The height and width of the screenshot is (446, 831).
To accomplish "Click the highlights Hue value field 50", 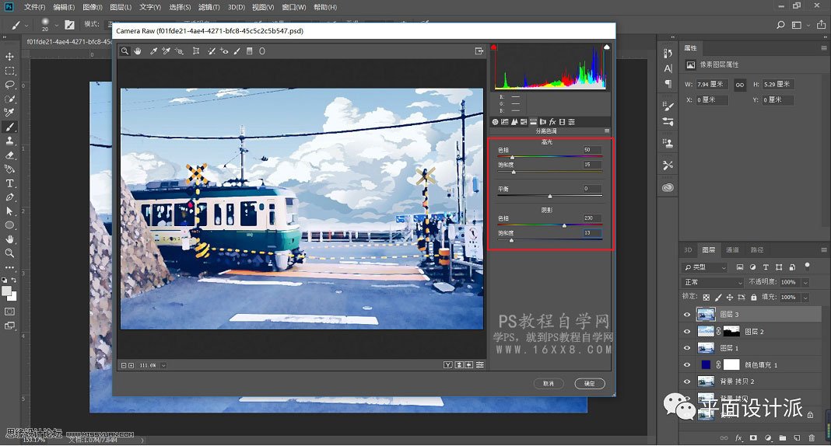I will pyautogui.click(x=592, y=150).
